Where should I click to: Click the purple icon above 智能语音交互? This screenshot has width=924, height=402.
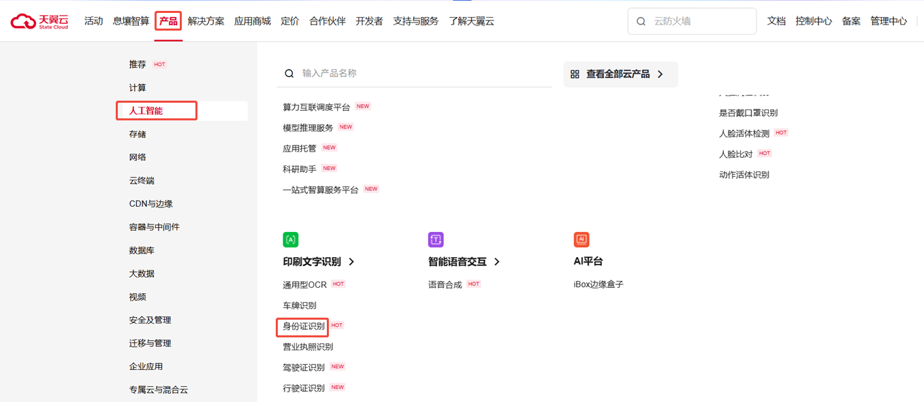click(435, 239)
